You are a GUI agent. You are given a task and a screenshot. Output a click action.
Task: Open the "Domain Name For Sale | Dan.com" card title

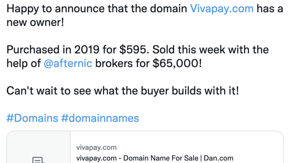pos(155,158)
